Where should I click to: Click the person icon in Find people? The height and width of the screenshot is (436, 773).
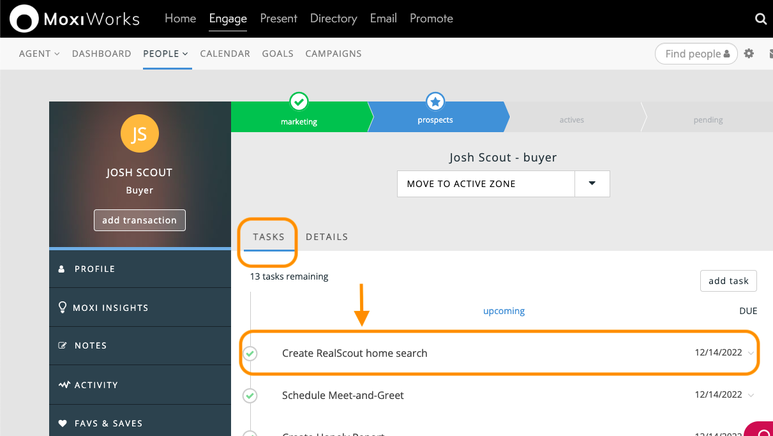[726, 54]
